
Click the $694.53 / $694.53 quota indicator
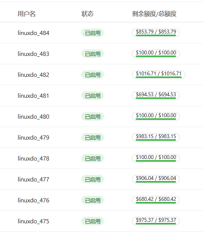click(x=156, y=95)
